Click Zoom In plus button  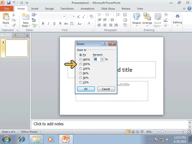183,132
